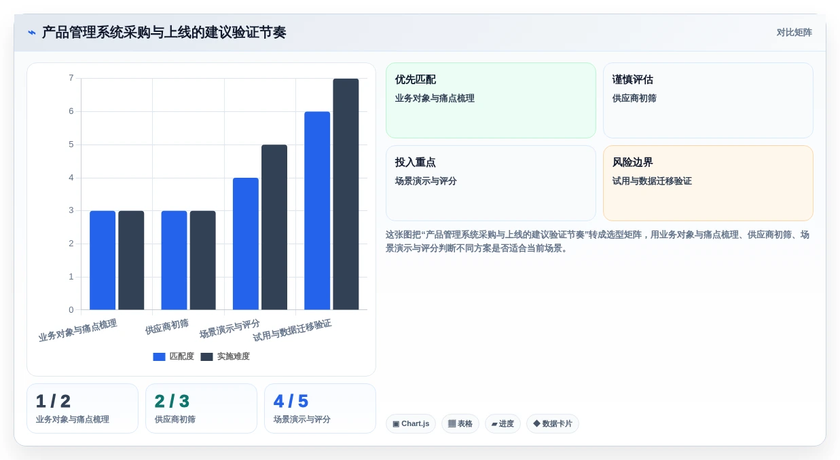This screenshot has width=840, height=460.
Task: Click the y-axis value 5
Action: (71, 145)
